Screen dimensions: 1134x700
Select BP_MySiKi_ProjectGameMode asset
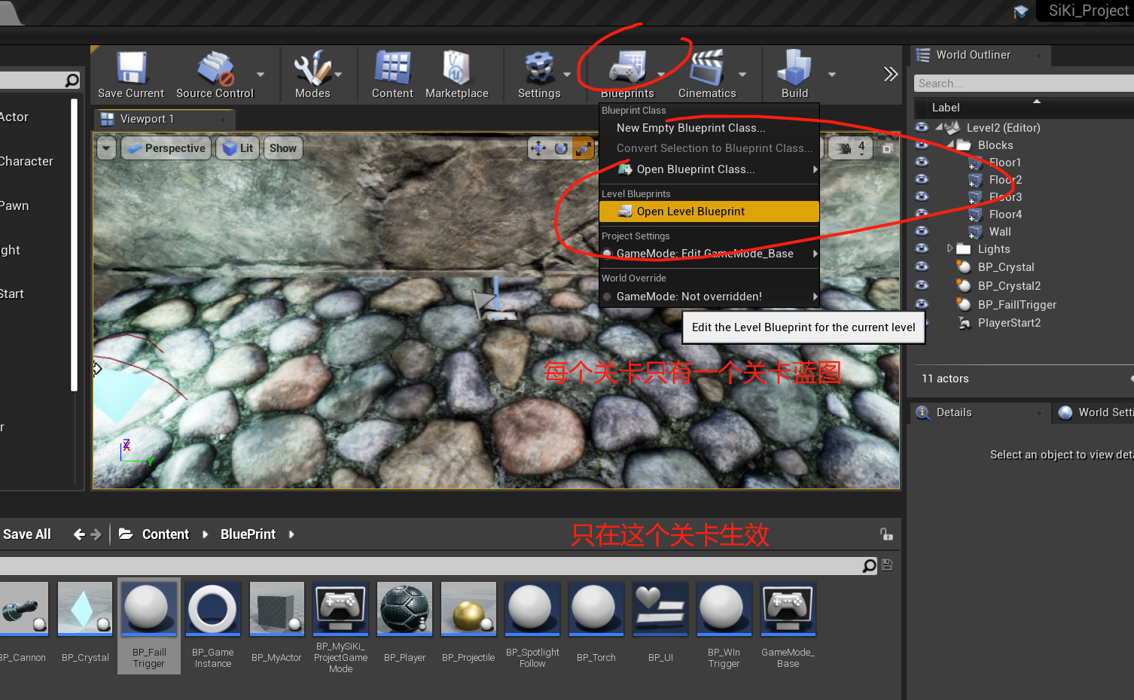pyautogui.click(x=340, y=608)
